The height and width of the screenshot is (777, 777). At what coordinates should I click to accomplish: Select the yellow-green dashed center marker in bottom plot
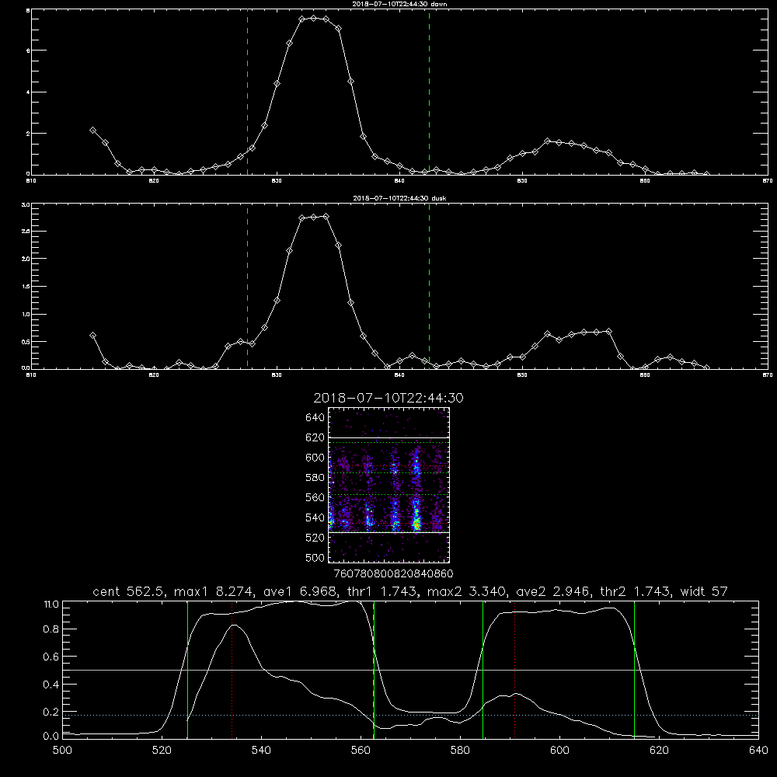click(x=374, y=670)
